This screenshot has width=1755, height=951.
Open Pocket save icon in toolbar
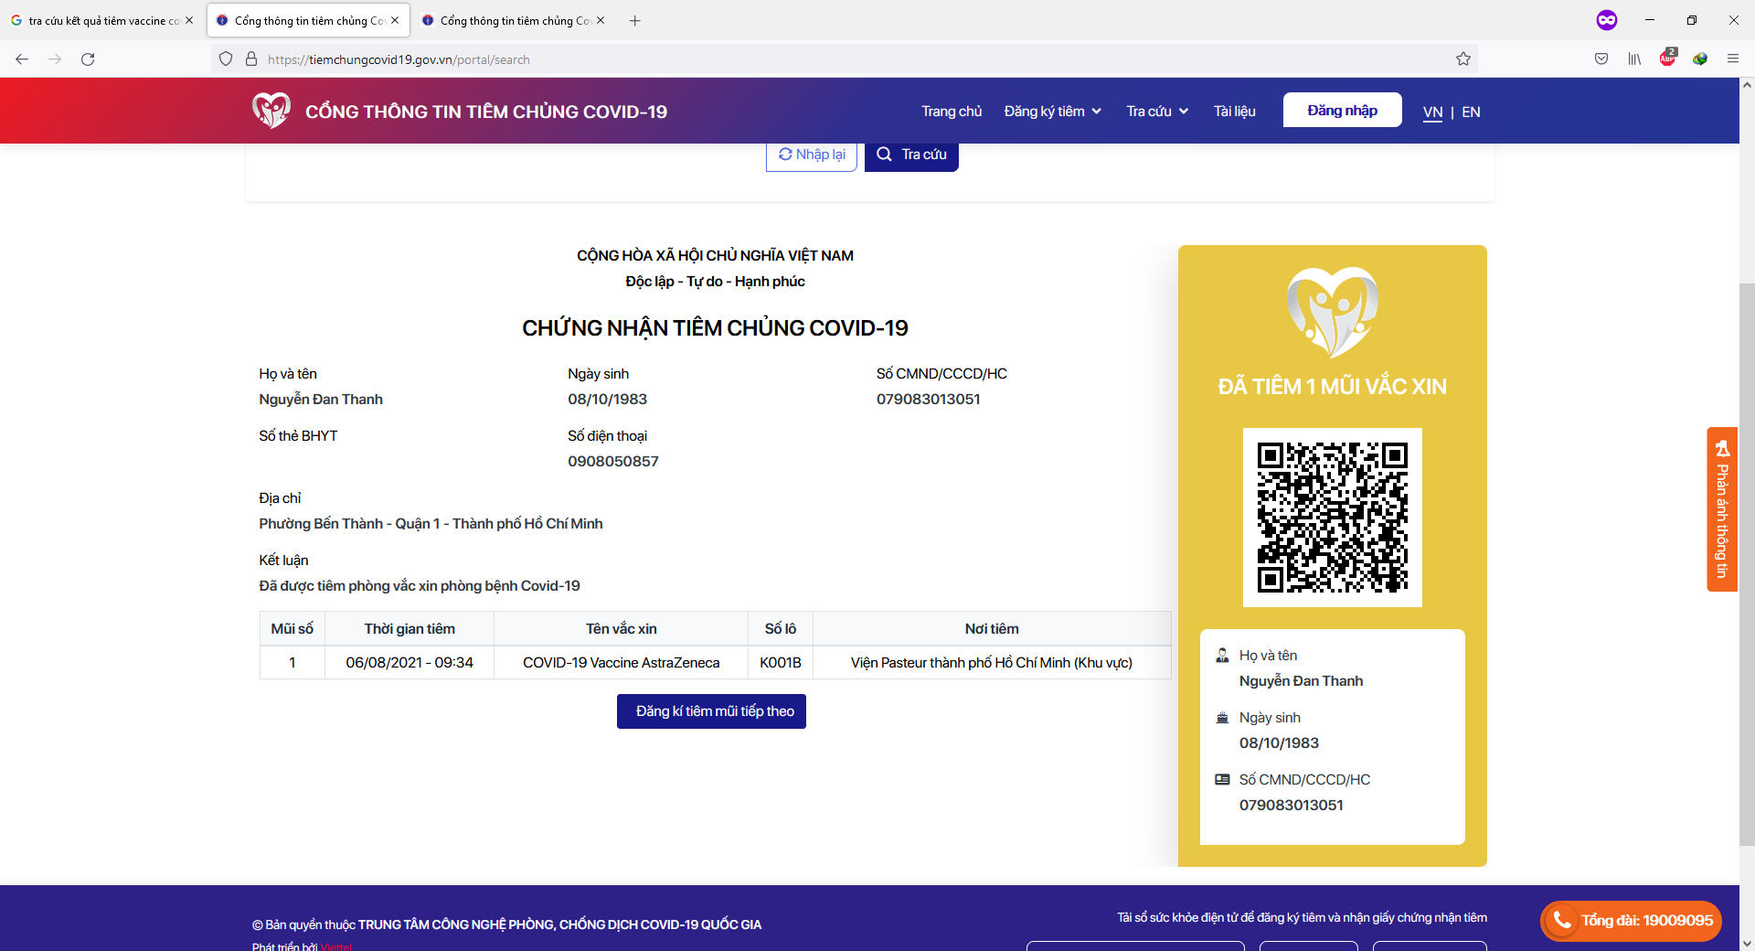1601,59
